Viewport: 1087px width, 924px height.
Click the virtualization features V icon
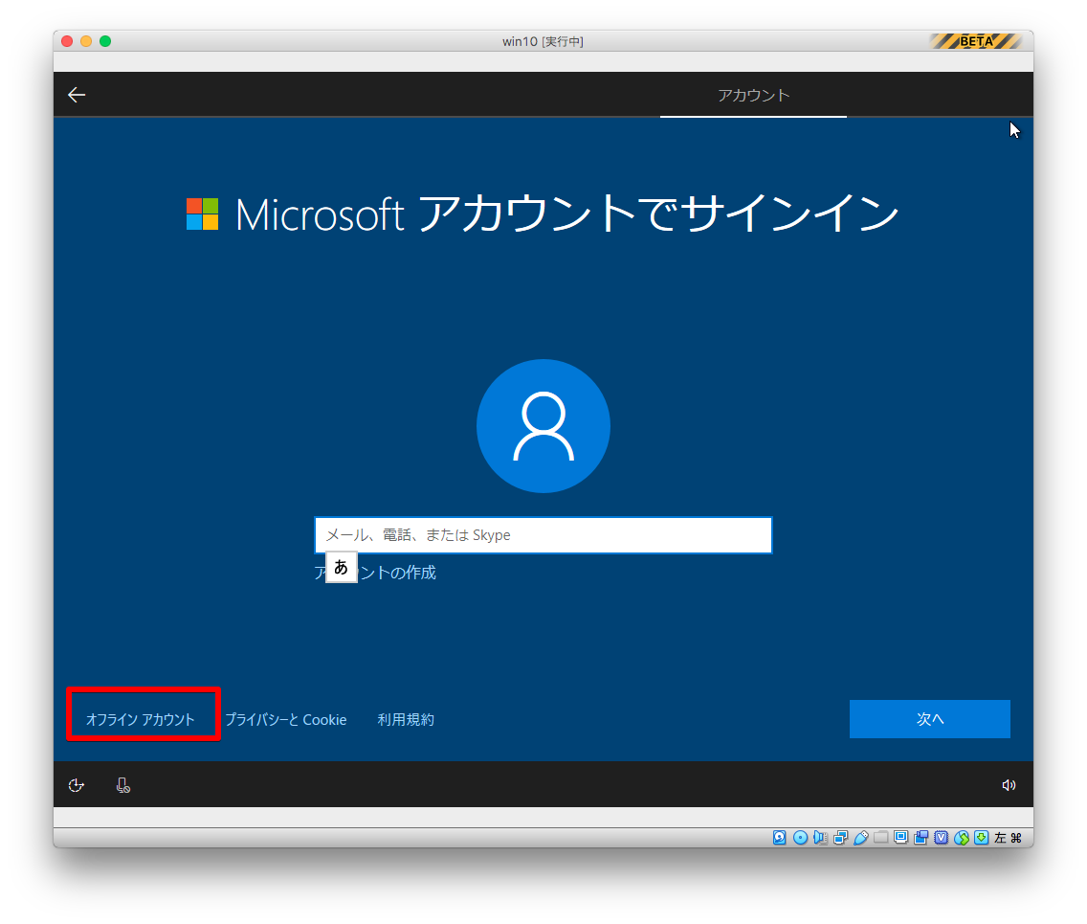(941, 837)
